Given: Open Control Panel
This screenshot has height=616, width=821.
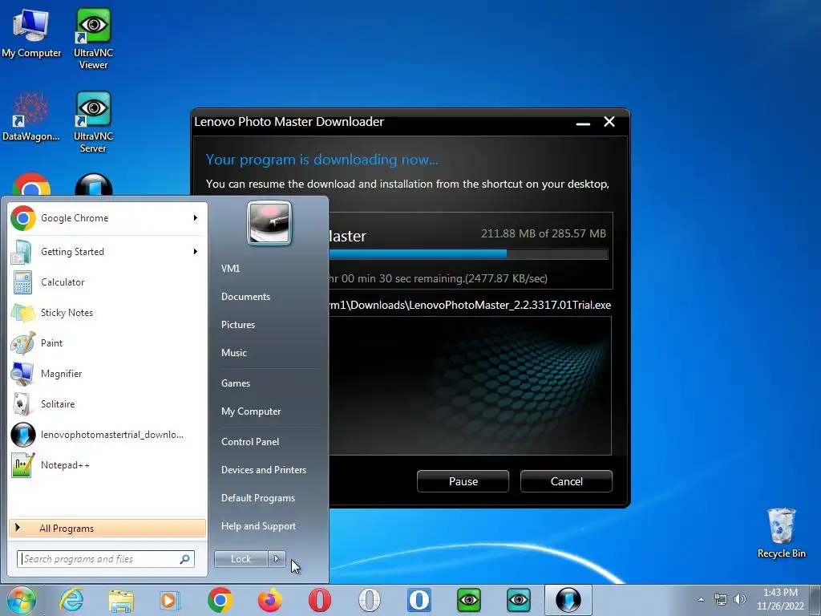Looking at the screenshot, I should 250,442.
